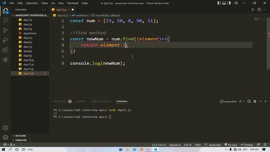Image resolution: width=270 pixels, height=152 pixels.
Task: Click num.find() callback breadcrumb
Action: point(105,15)
